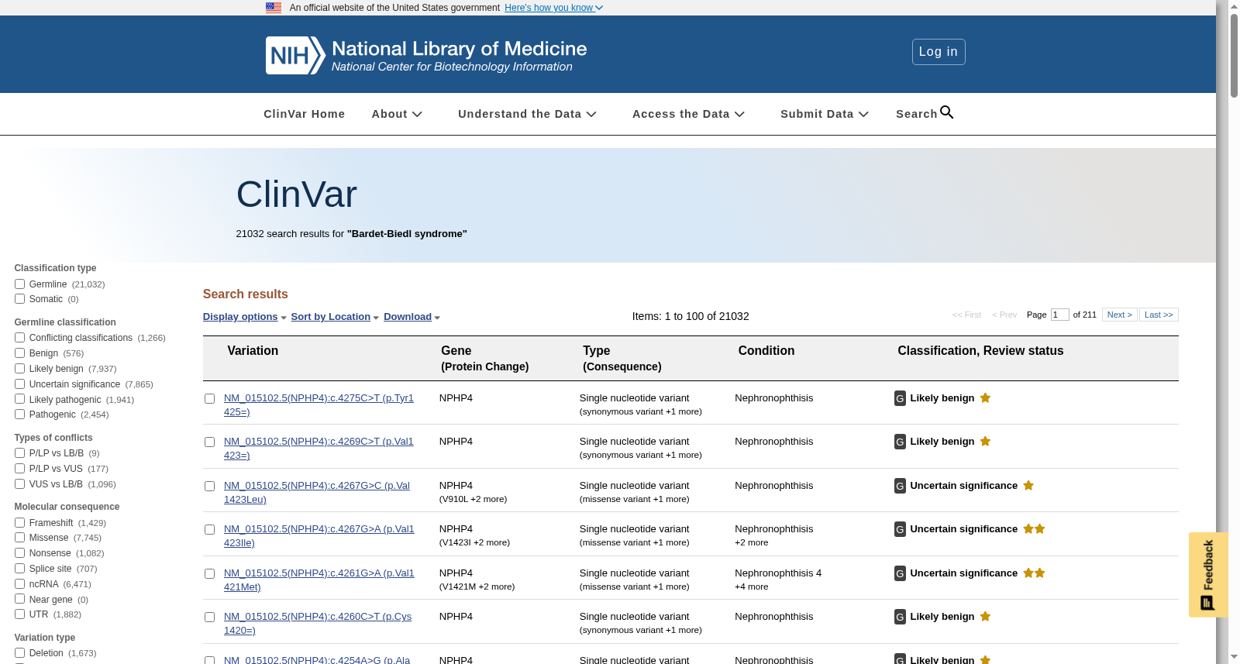The image size is (1240, 664).
Task: Toggle Somatic filter checkbox
Action: click(19, 299)
